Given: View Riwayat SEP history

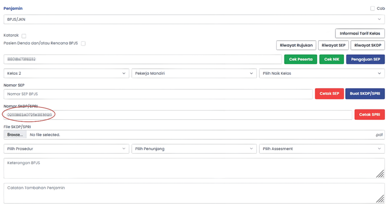Looking at the screenshot, I should [x=333, y=45].
